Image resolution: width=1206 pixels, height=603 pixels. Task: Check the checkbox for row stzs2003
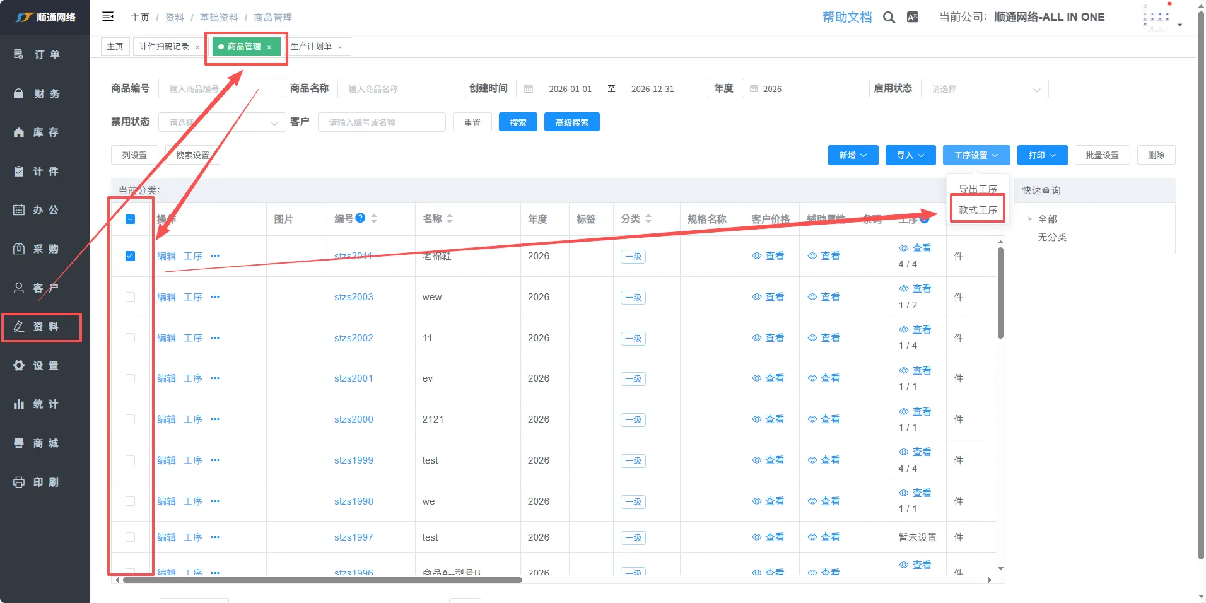(130, 297)
